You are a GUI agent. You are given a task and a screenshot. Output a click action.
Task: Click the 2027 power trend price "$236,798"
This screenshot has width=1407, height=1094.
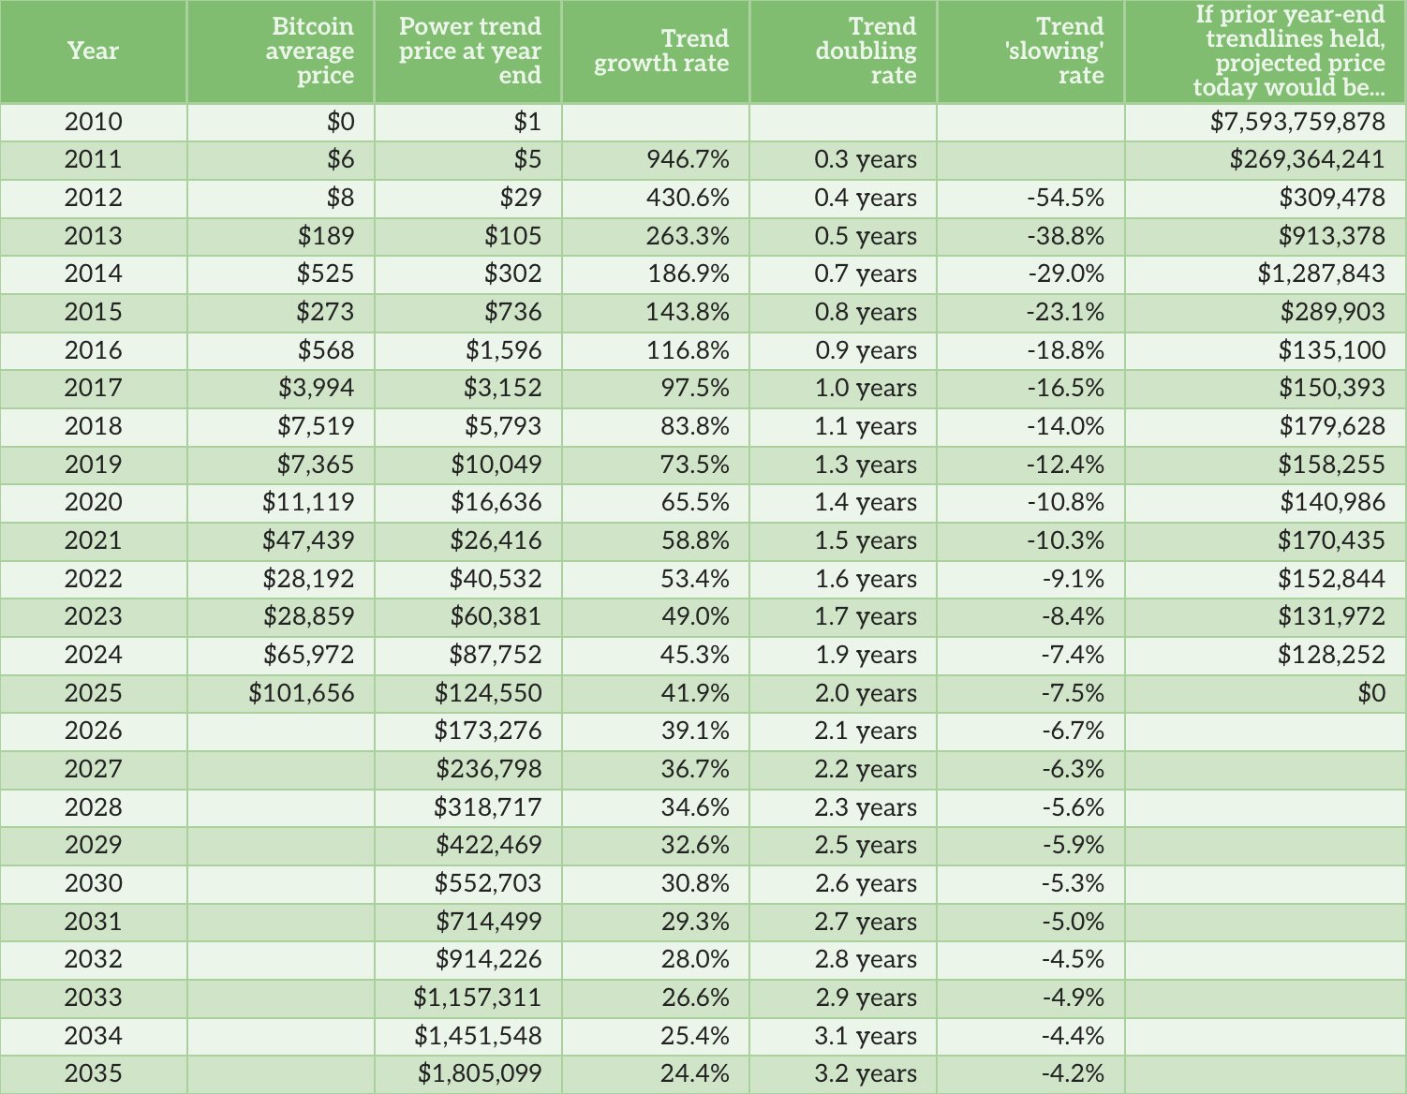[x=489, y=769]
